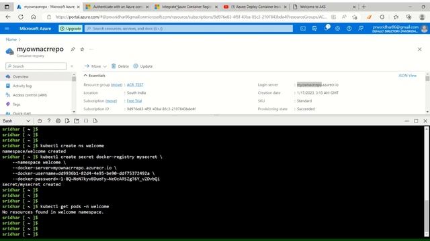
Task: Go to Home breadcrumb
Action: tap(11, 39)
